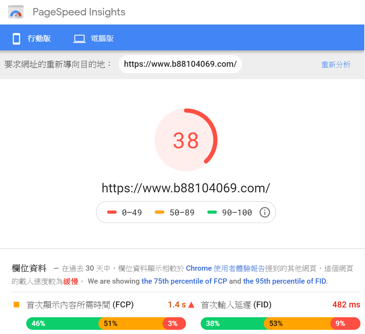
Task: Click the mobile phone icon
Action: pyautogui.click(x=16, y=38)
